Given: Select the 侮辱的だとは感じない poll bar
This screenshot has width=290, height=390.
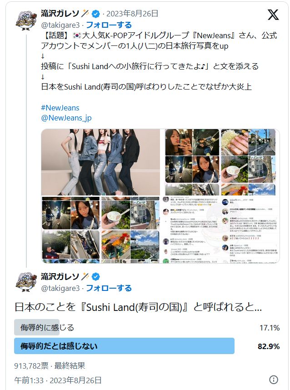Looking at the screenshot, I should (x=147, y=346).
